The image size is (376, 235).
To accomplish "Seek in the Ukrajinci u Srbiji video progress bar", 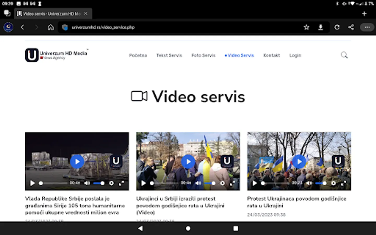I will tap(164, 183).
